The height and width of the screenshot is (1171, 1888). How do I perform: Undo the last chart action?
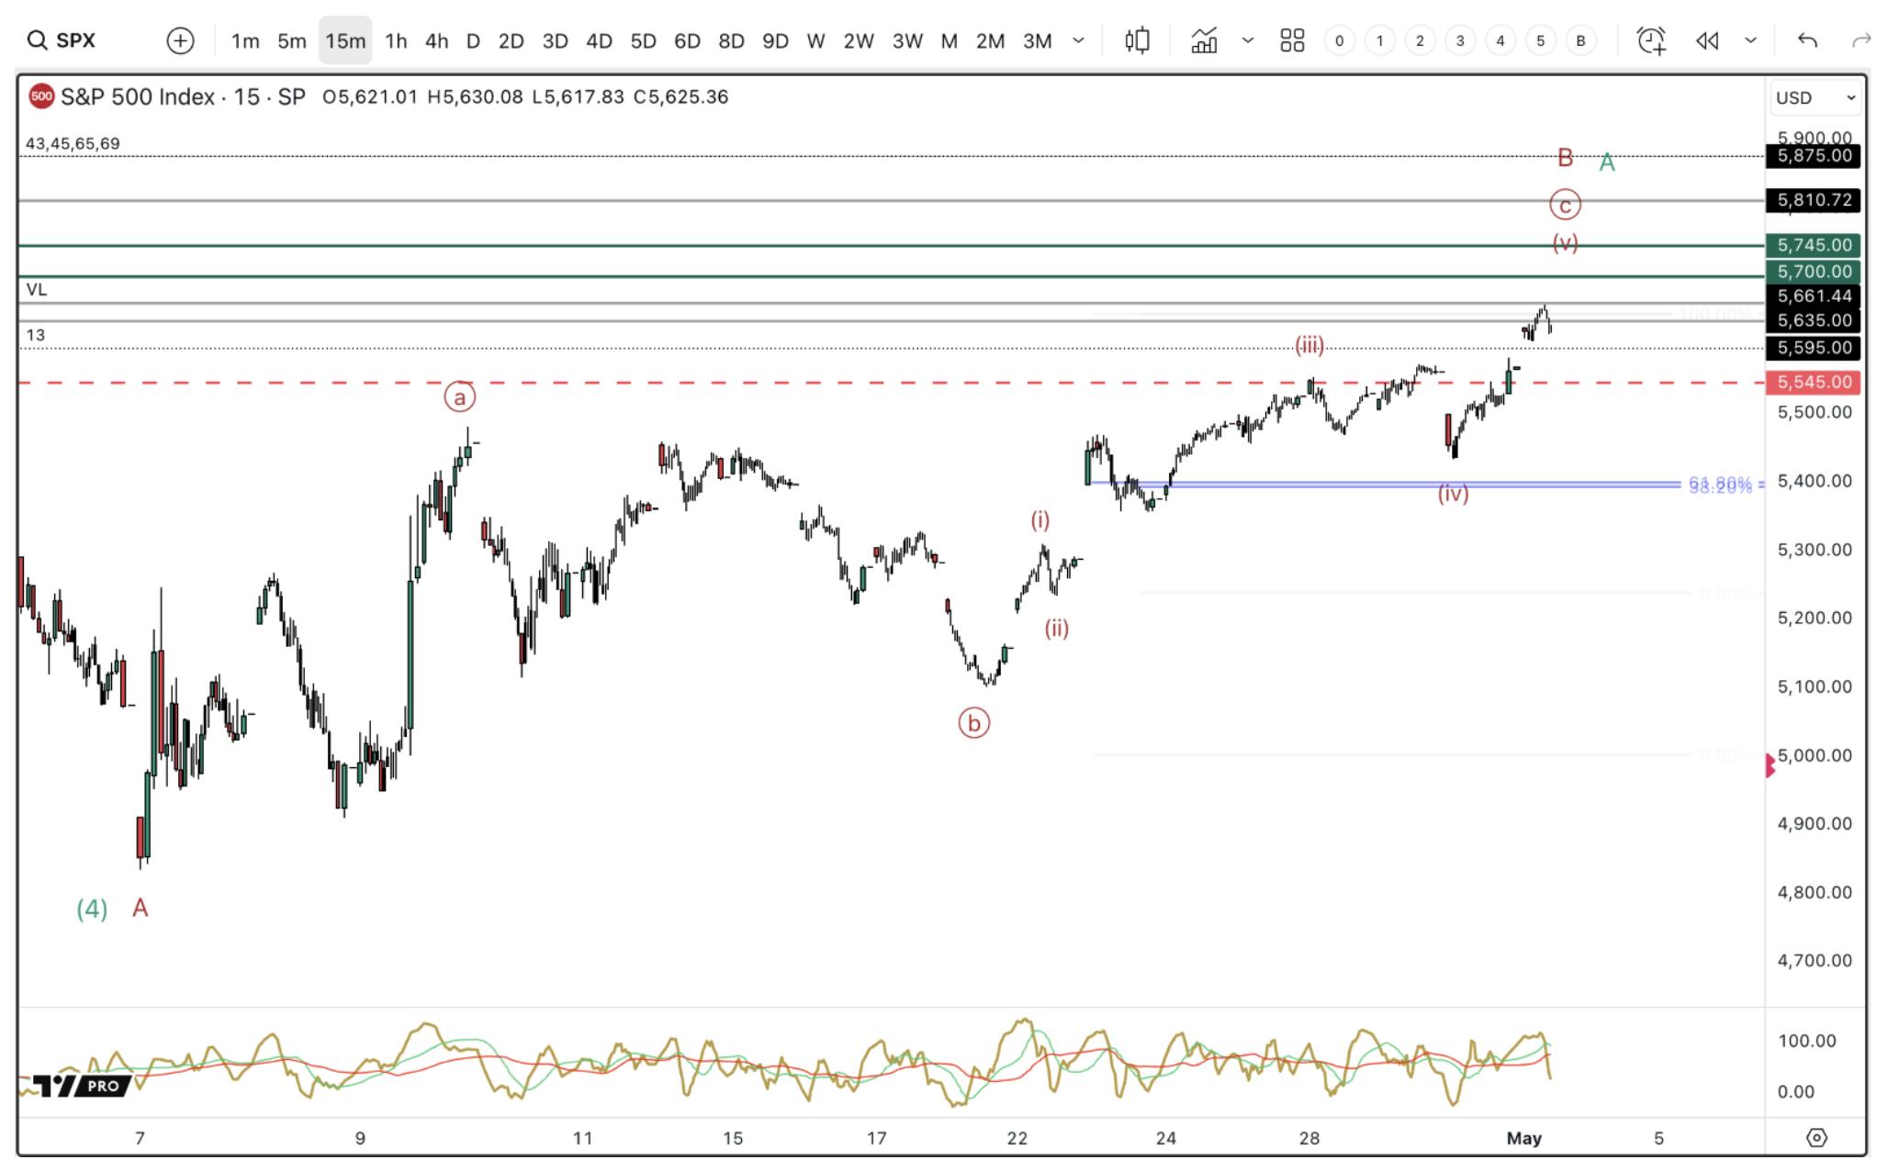click(x=1807, y=40)
